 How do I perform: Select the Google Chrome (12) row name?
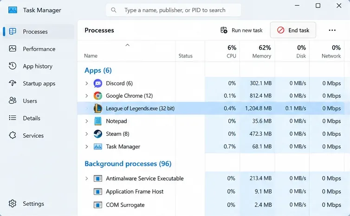(129, 96)
